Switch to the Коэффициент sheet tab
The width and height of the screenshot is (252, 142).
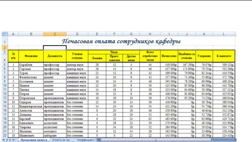(x=86, y=140)
